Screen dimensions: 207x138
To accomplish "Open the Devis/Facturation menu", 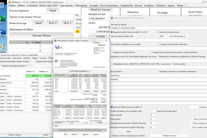I will pyautogui.click(x=109, y=6).
